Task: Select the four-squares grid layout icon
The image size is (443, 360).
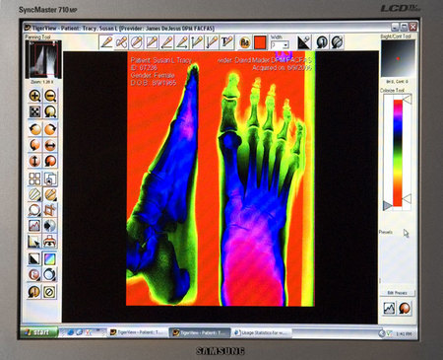Action: [34, 179]
